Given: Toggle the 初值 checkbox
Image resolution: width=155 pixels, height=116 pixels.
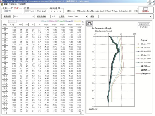Looking at the screenshot, I should 12,8.
